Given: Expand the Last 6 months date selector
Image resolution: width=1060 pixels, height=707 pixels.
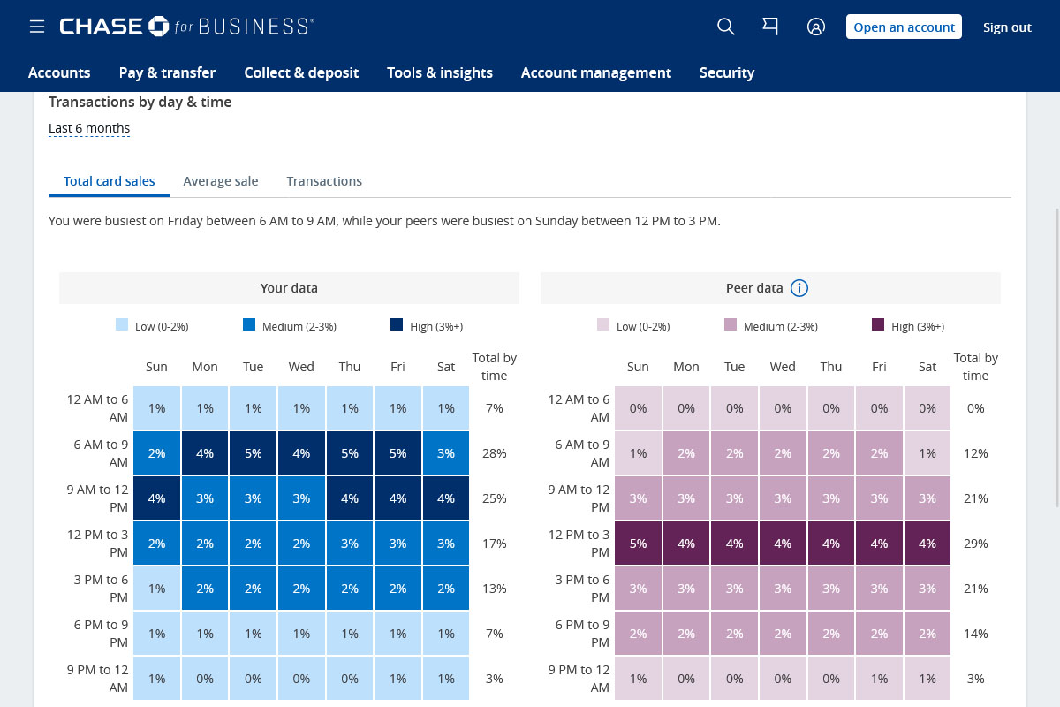Looking at the screenshot, I should point(89,127).
